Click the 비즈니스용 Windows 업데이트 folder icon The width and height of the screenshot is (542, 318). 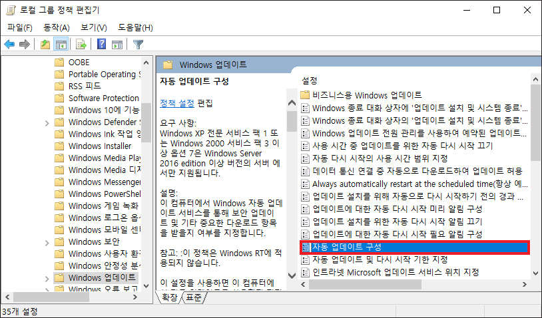tap(305, 95)
